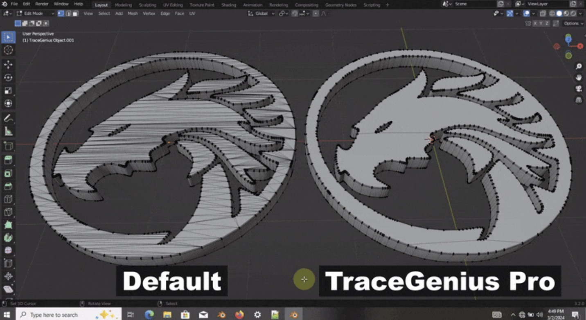This screenshot has height=320, width=586.
Task: Toggle viewport gizmos
Action: click(x=510, y=14)
